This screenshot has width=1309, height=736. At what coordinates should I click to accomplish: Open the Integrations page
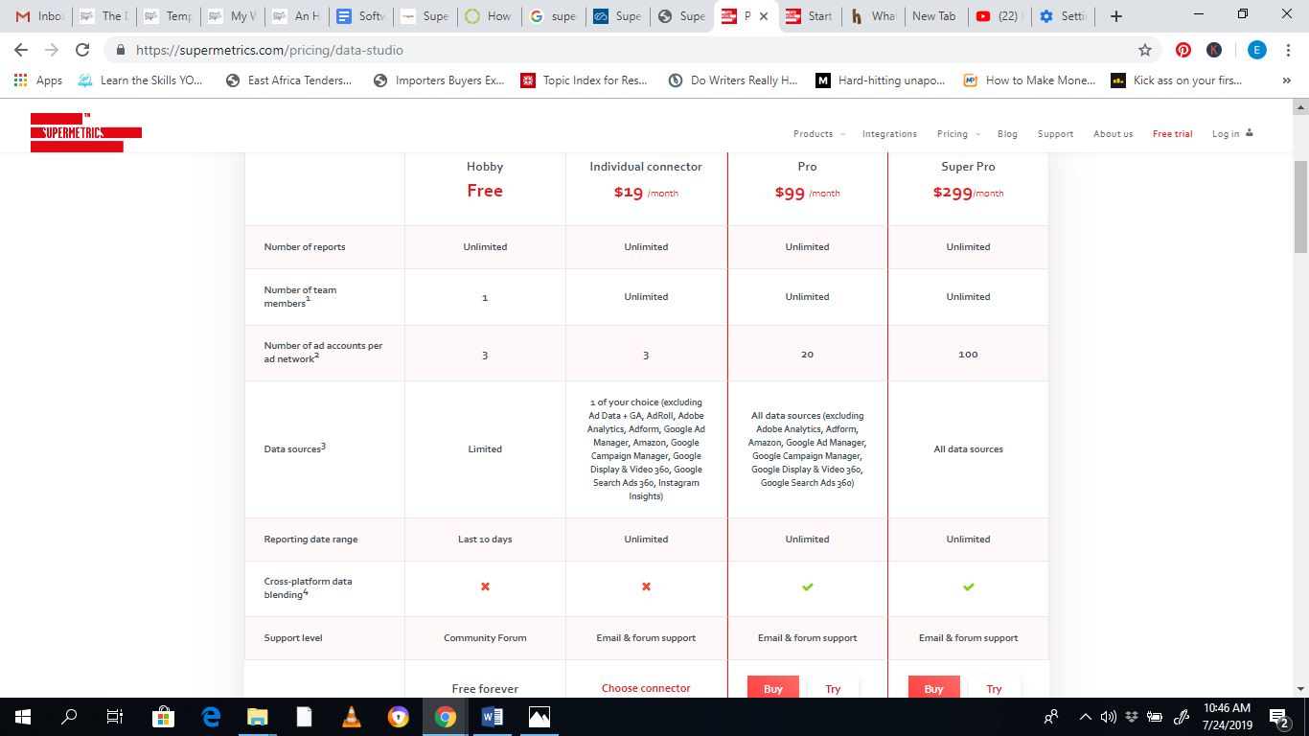click(x=889, y=134)
